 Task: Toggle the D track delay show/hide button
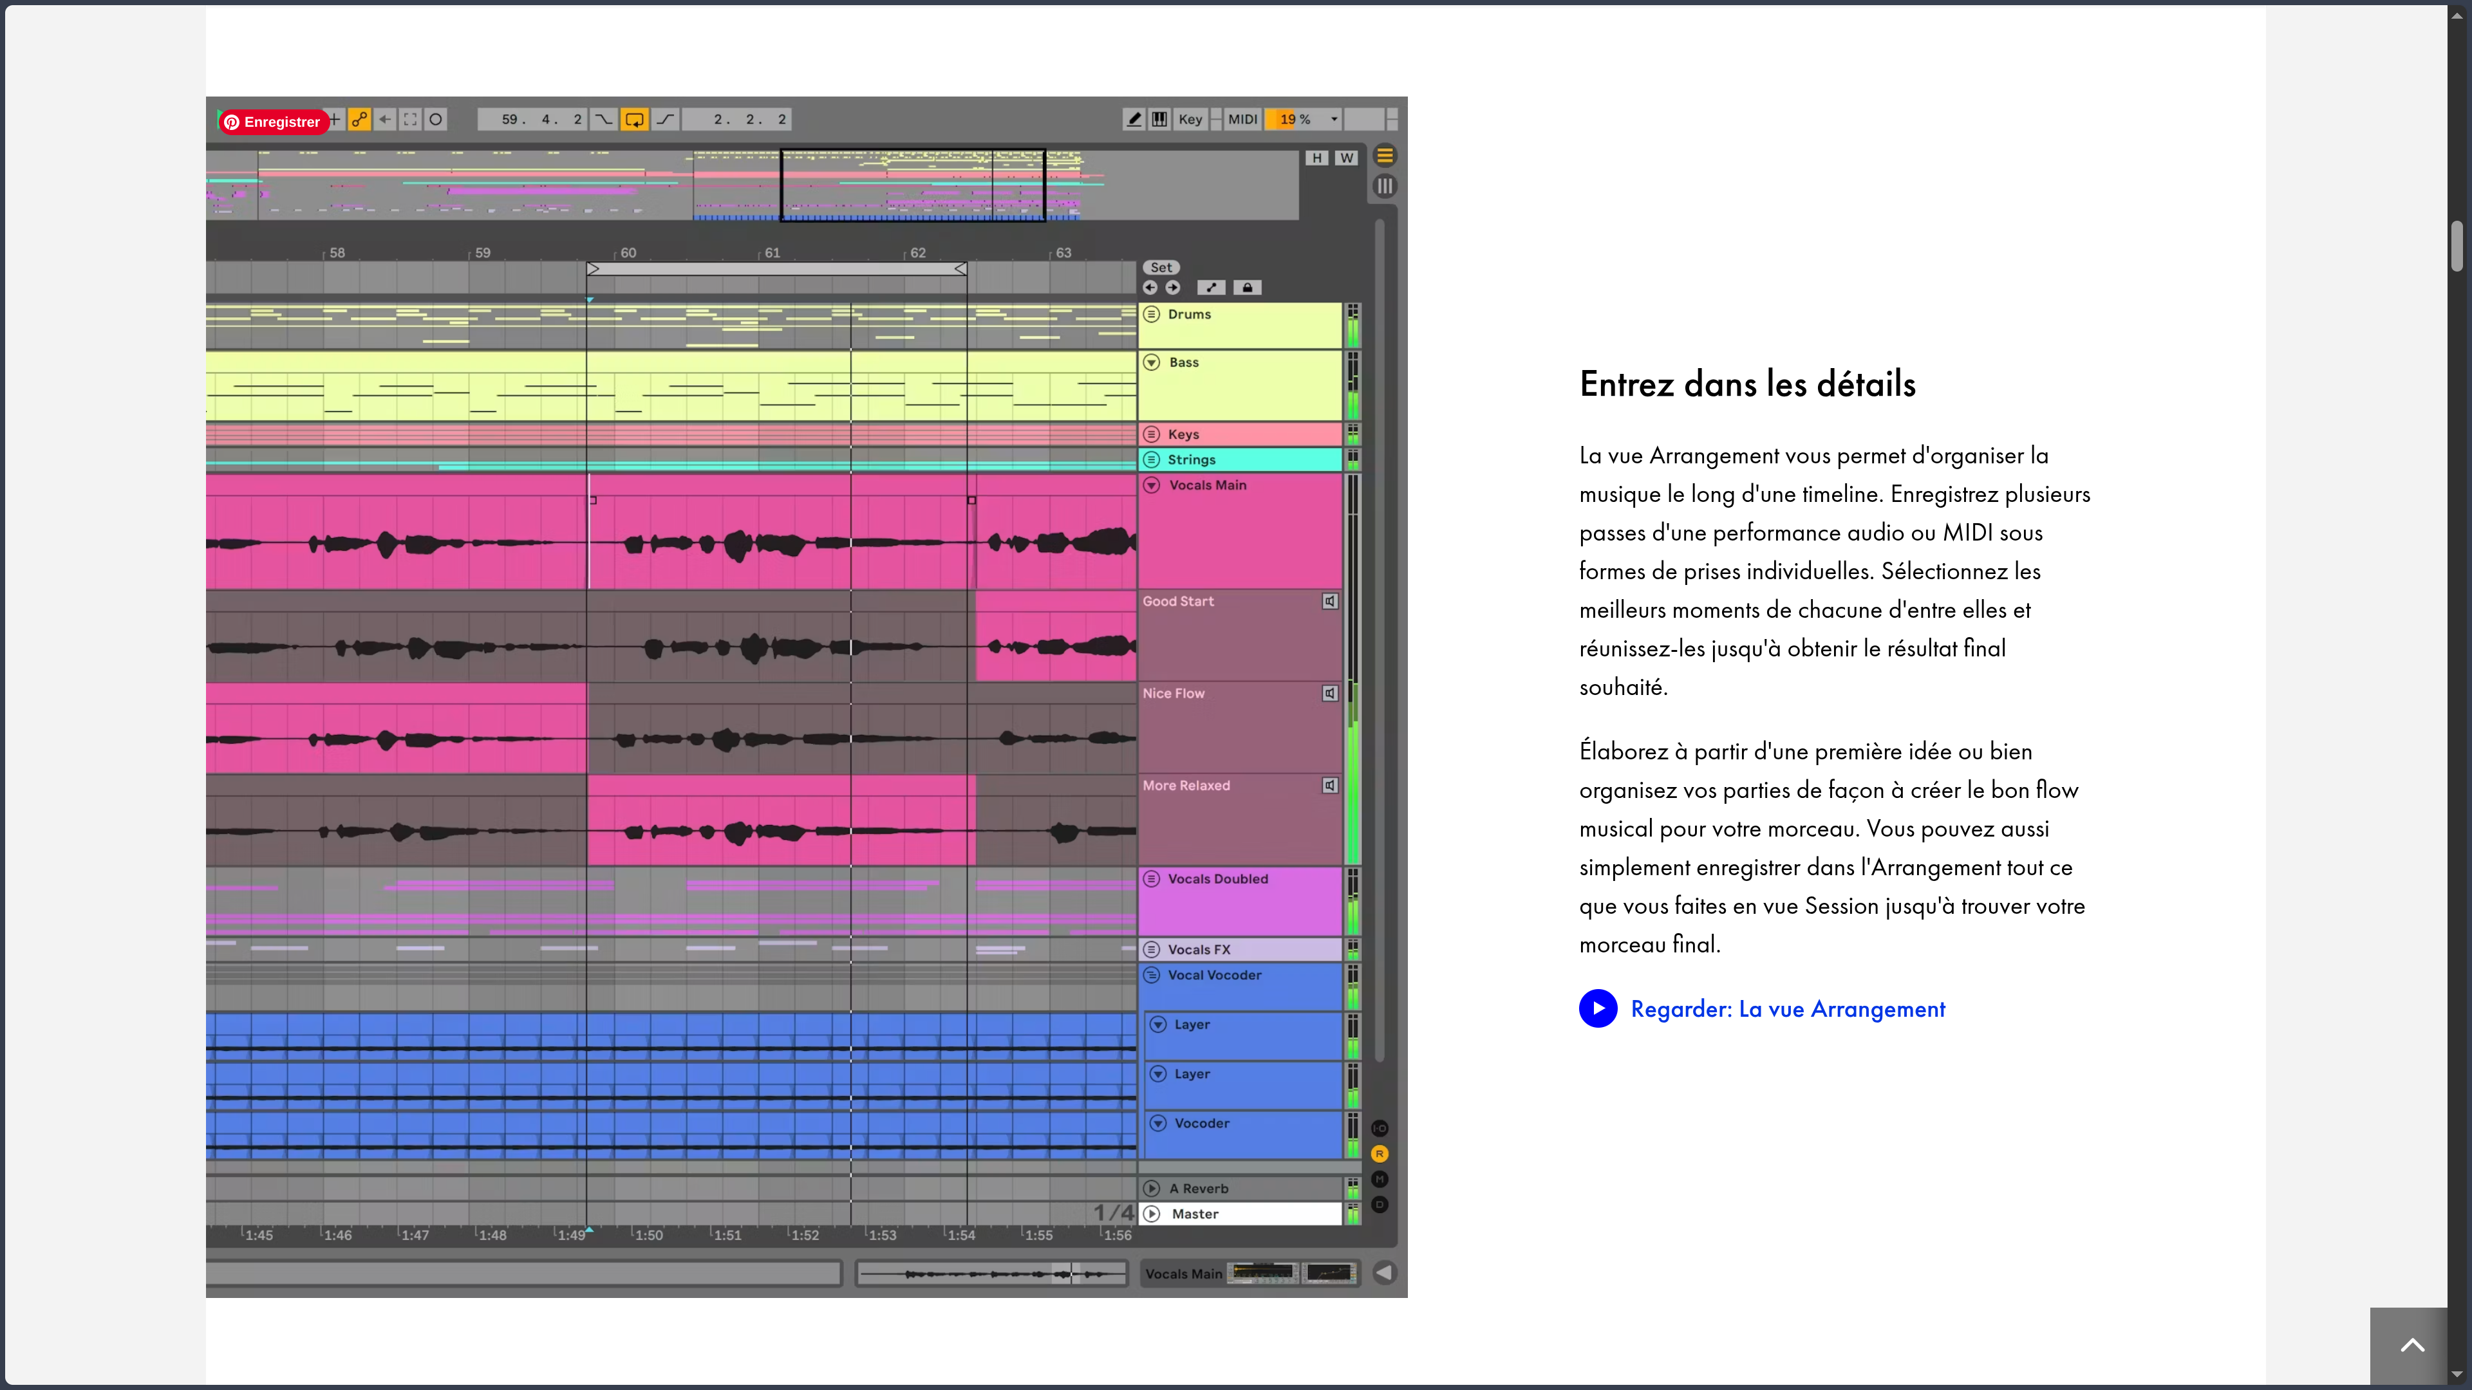tap(1380, 1205)
